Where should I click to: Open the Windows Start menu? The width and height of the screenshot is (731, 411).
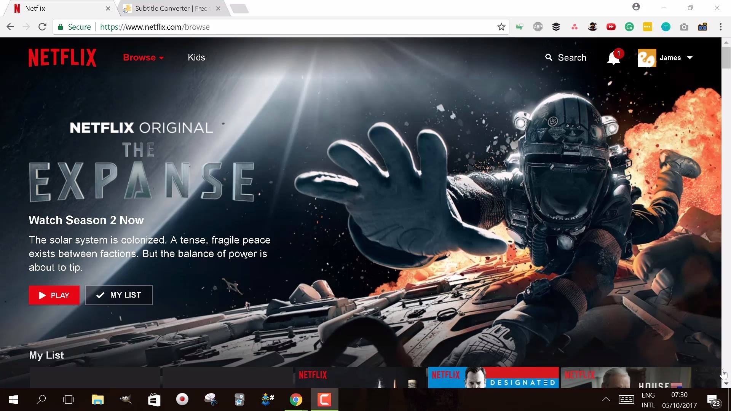click(x=14, y=400)
